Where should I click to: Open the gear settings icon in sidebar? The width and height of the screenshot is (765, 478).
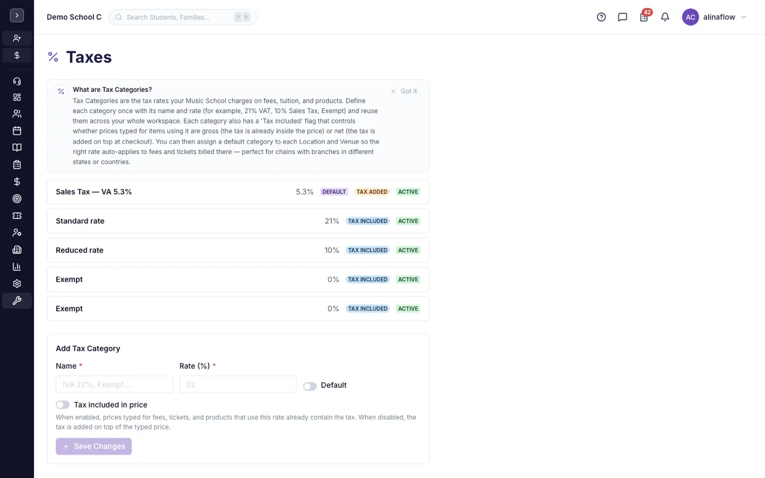[x=17, y=284]
